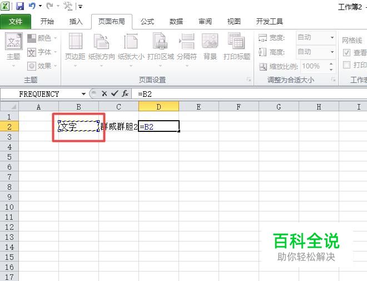Open the Name Box dropdown arrow
The width and height of the screenshot is (367, 281).
tap(83, 94)
